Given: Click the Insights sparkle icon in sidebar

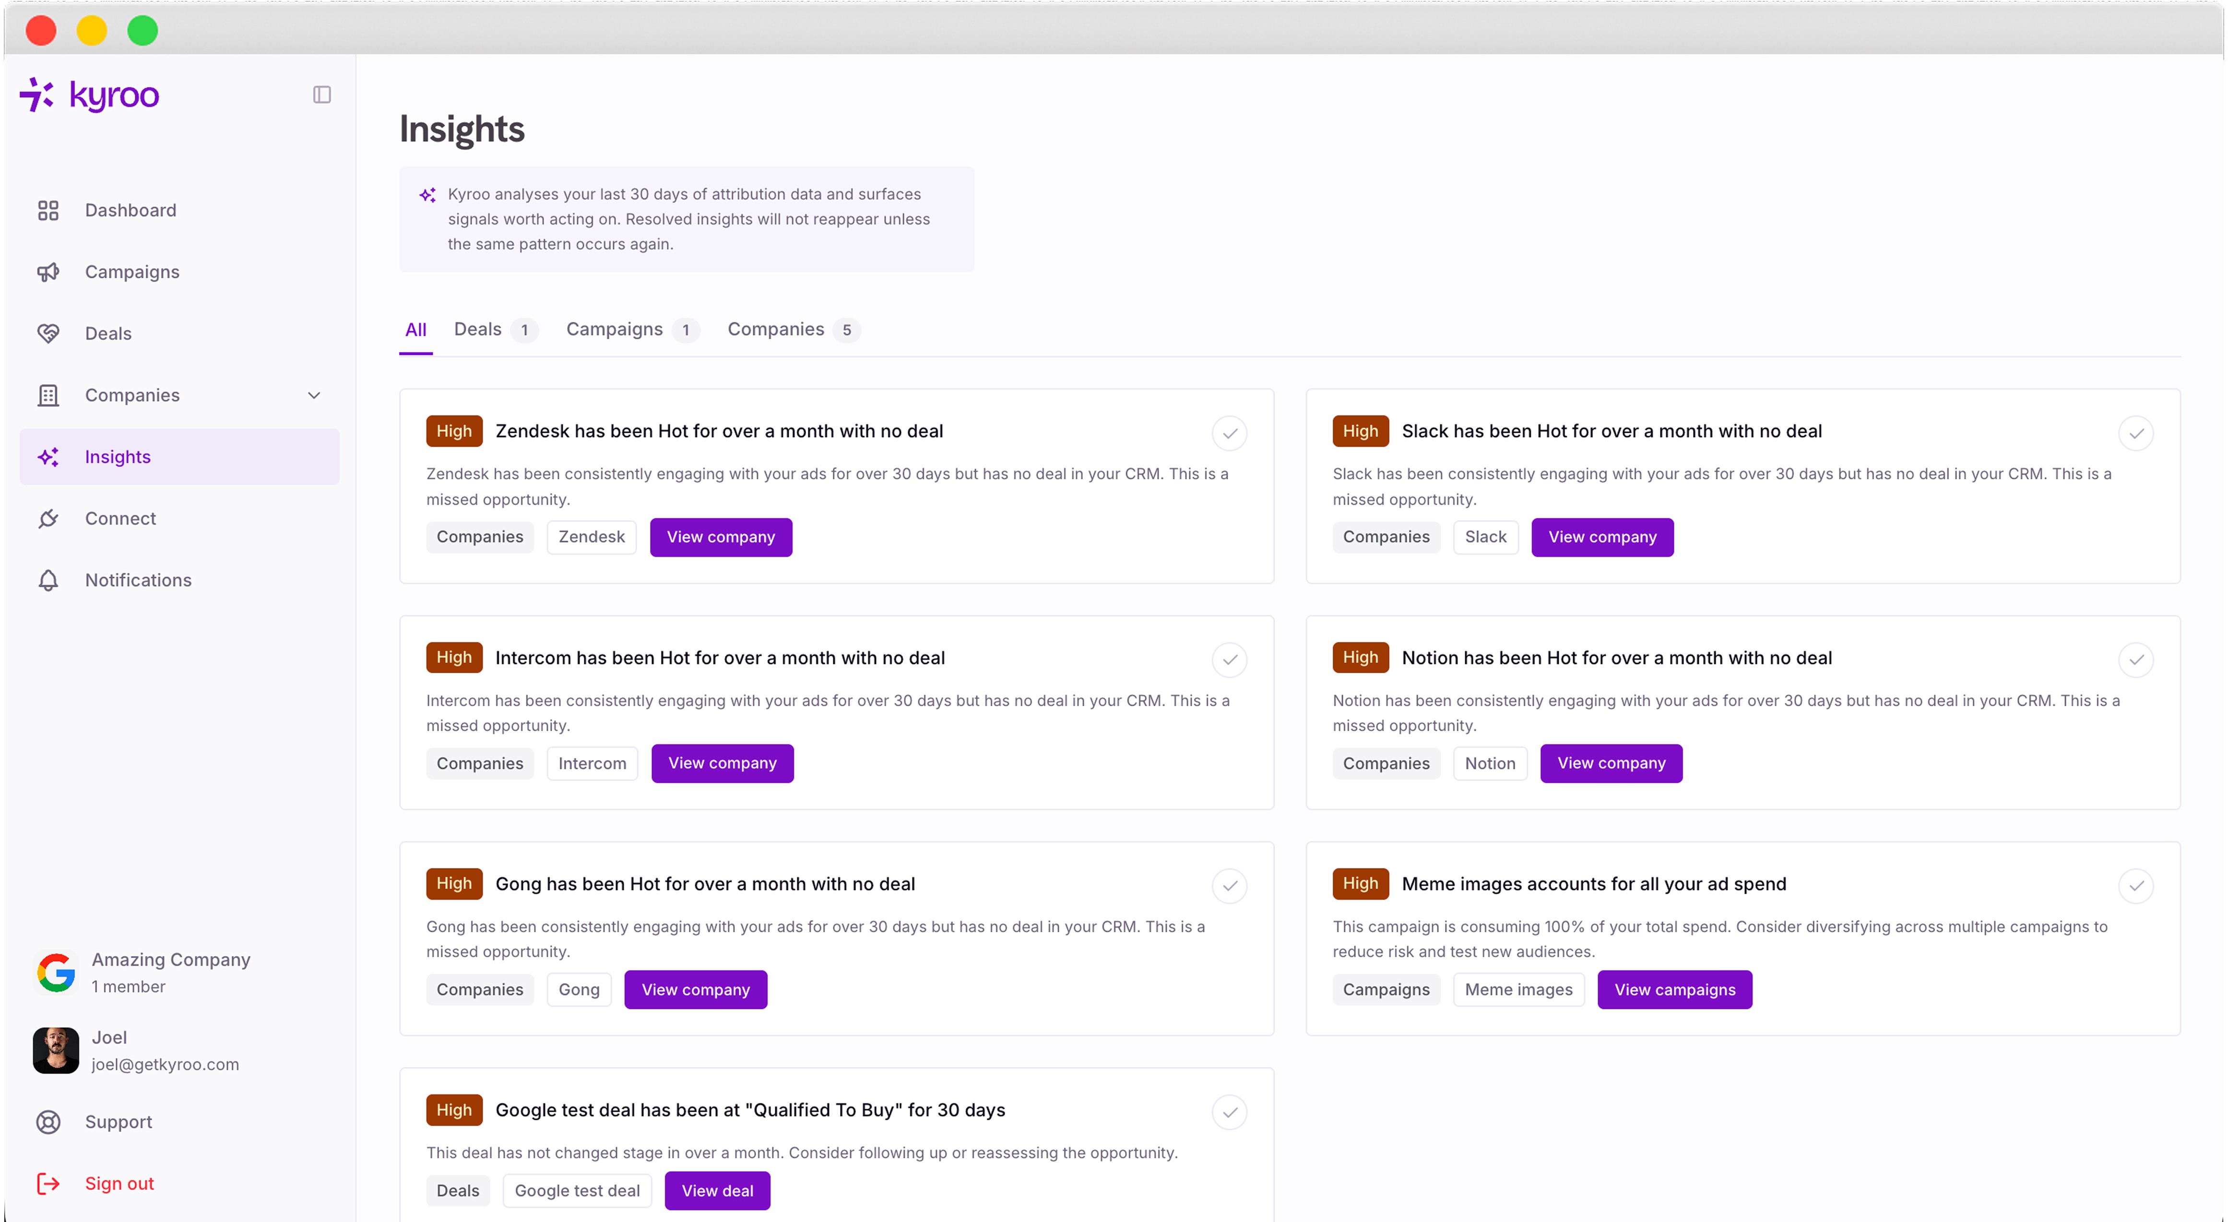Looking at the screenshot, I should 48,457.
